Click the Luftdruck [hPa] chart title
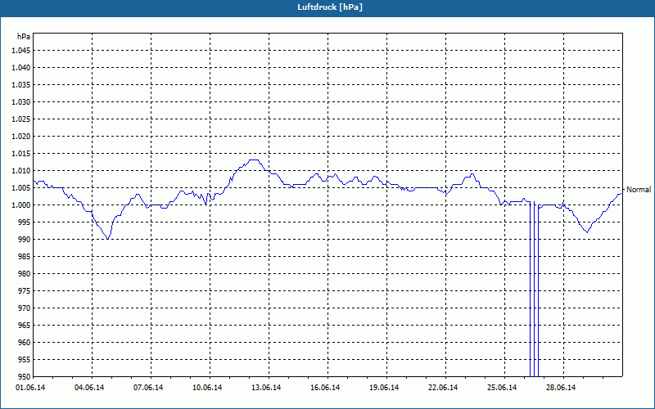This screenshot has width=655, height=409. coord(330,7)
